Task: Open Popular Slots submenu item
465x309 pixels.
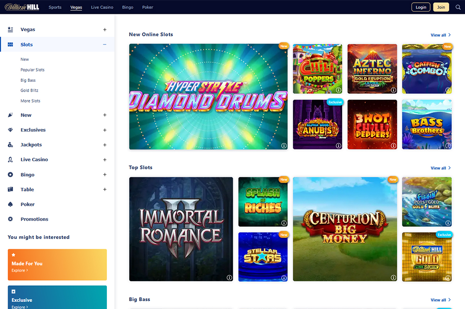Action: (x=33, y=70)
